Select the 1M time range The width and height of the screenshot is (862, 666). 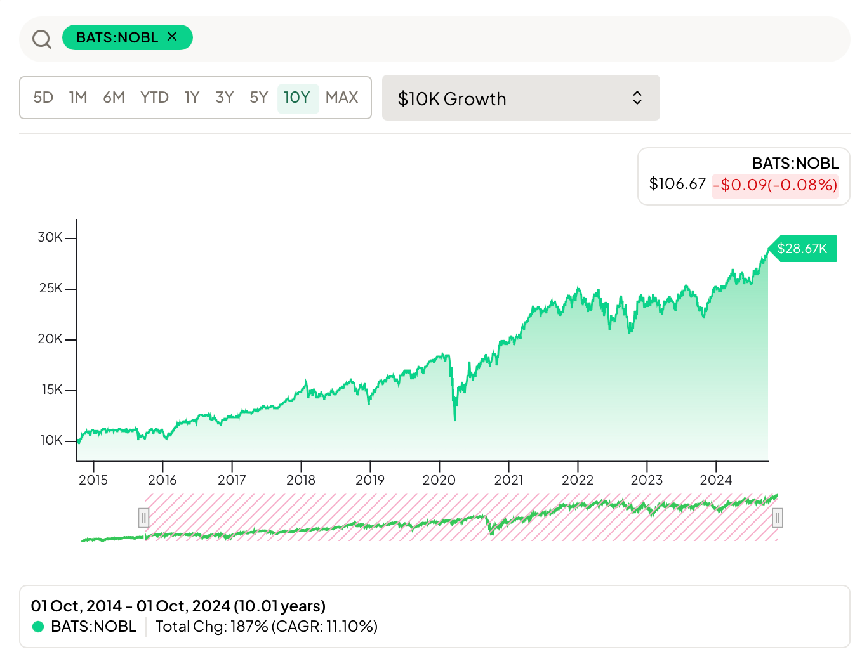pyautogui.click(x=78, y=98)
